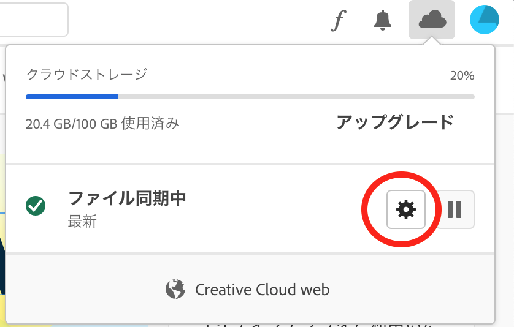
Task: Click the アップグレード button
Action: [395, 122]
